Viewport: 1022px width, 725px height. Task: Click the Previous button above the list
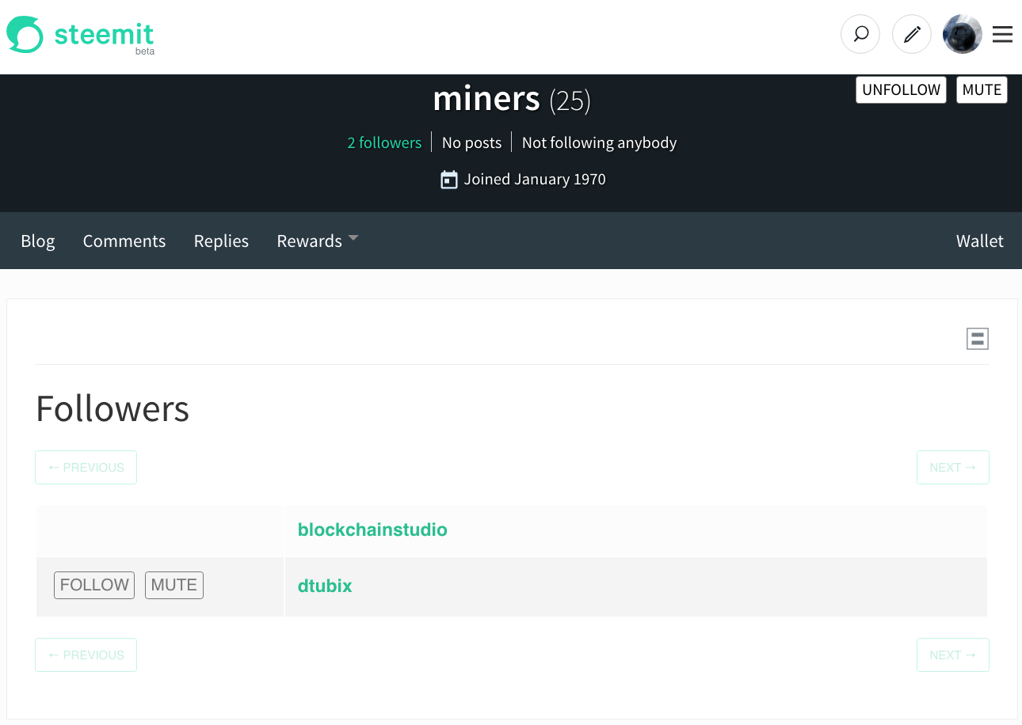click(86, 467)
